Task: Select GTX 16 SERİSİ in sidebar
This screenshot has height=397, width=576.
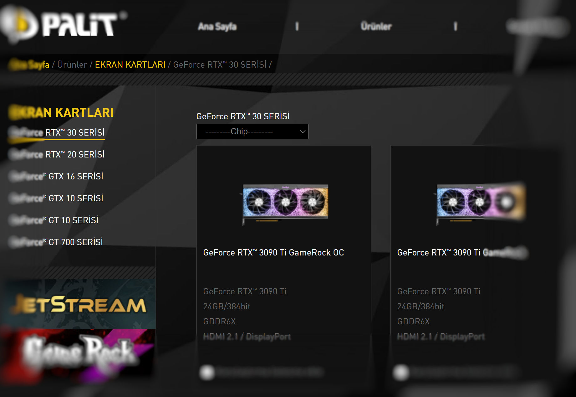Action: coord(56,177)
